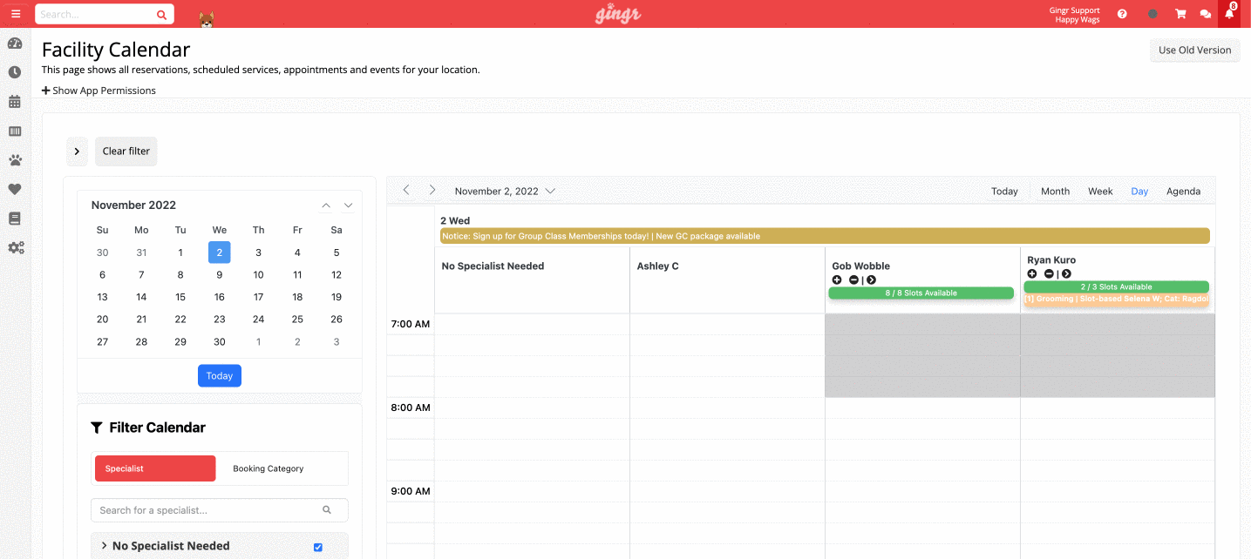Go to next month in mini calendar
This screenshot has height=559, width=1251.
click(348, 205)
